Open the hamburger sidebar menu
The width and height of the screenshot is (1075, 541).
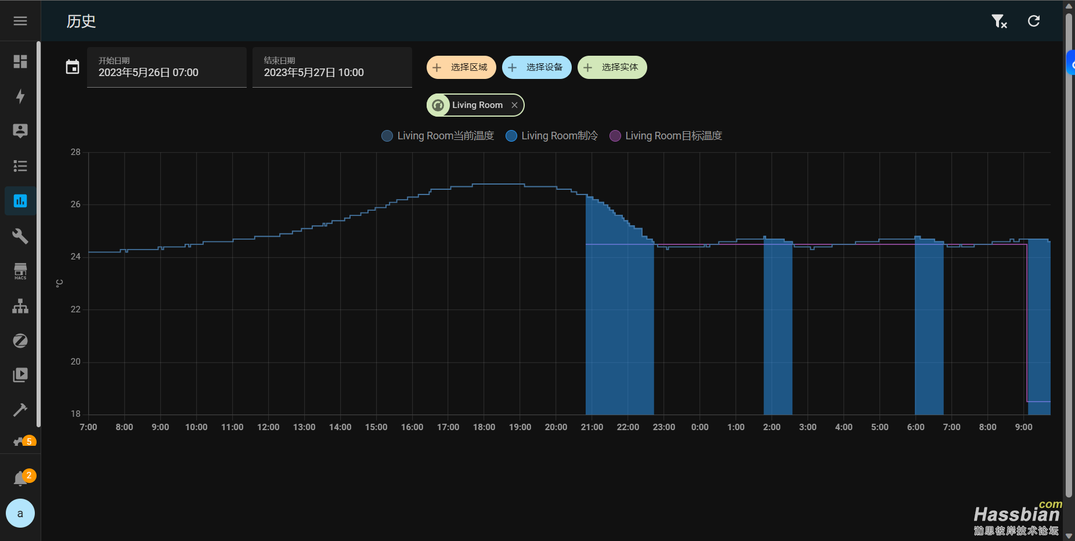coord(20,21)
